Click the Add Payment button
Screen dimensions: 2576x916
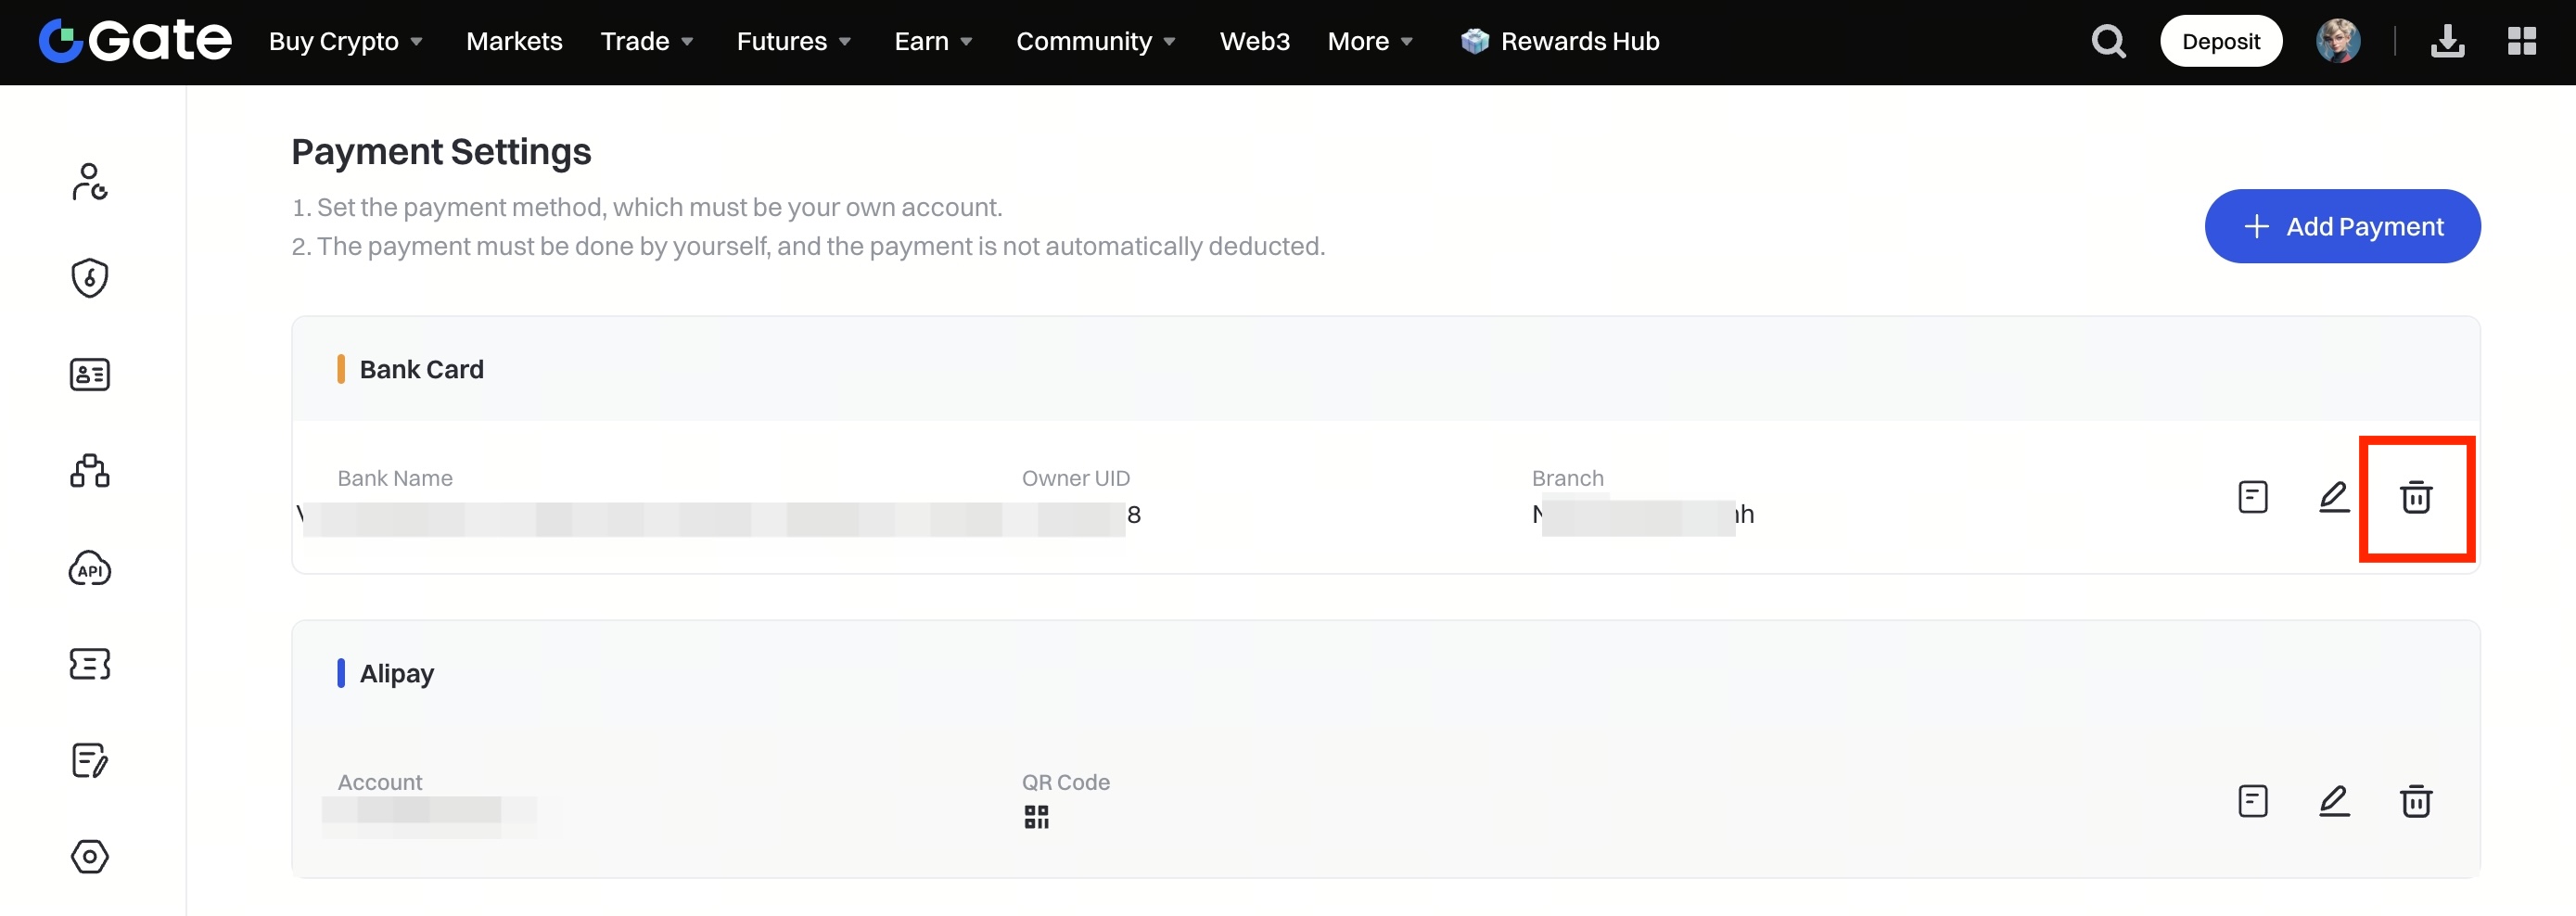pyautogui.click(x=2341, y=226)
